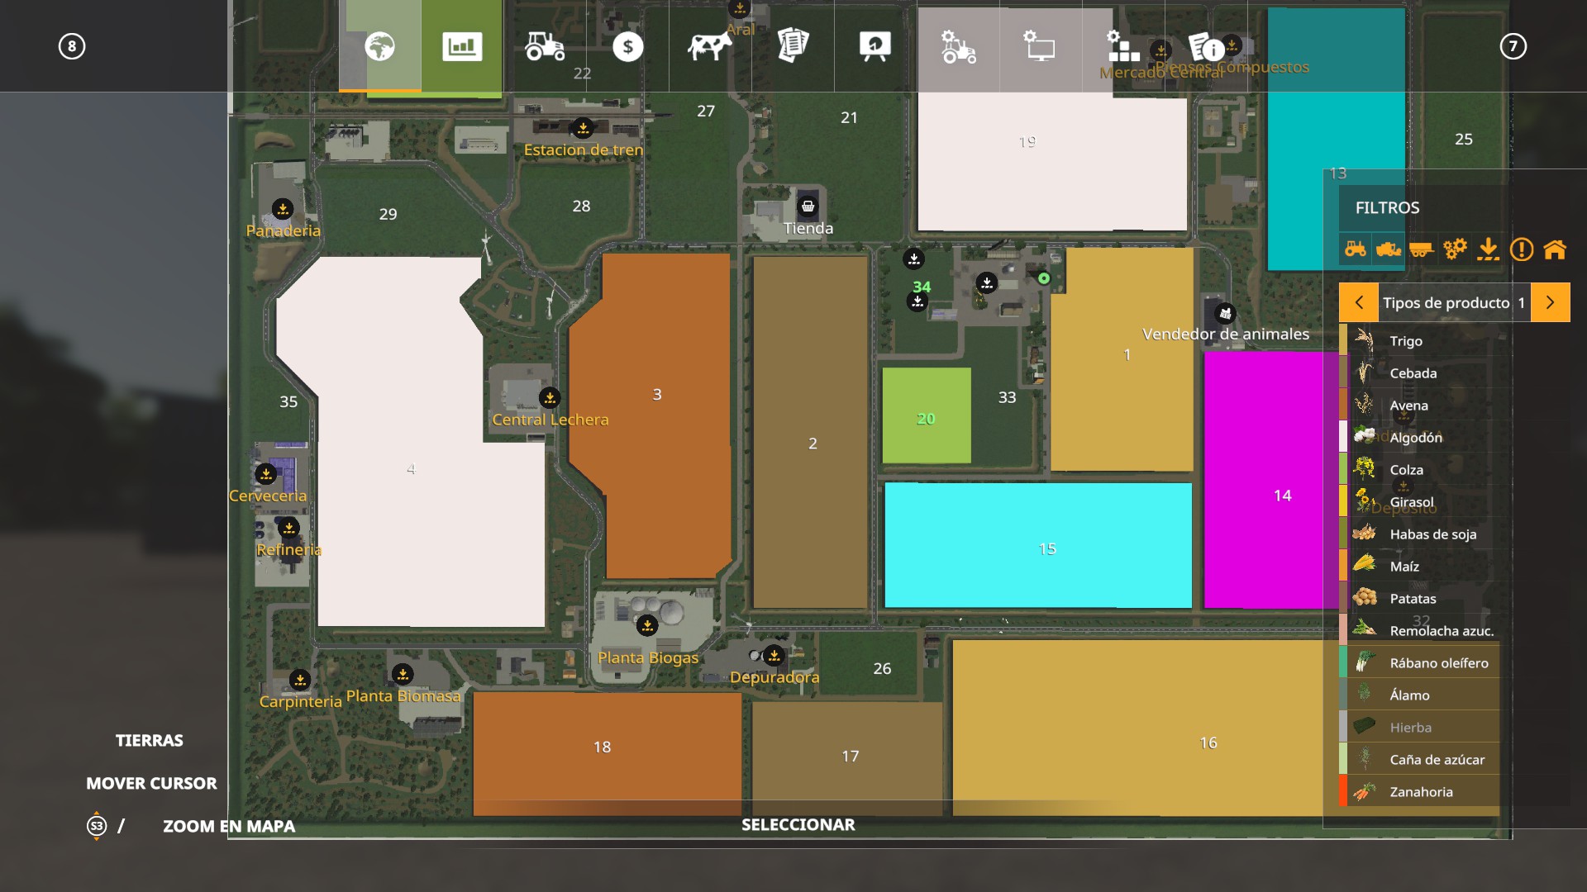The image size is (1587, 892).
Task: Go to next product type page
Action: pos(1550,302)
